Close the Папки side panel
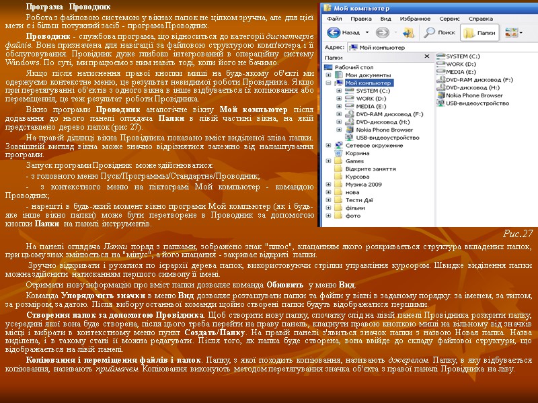This screenshot has height=403, width=538. point(427,56)
